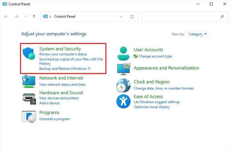Open User Accounts heading
The width and height of the screenshot is (231, 152).
148,50
